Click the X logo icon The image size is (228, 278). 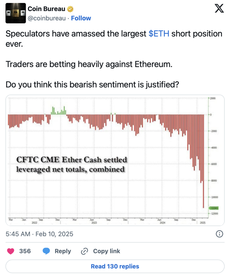219,8
